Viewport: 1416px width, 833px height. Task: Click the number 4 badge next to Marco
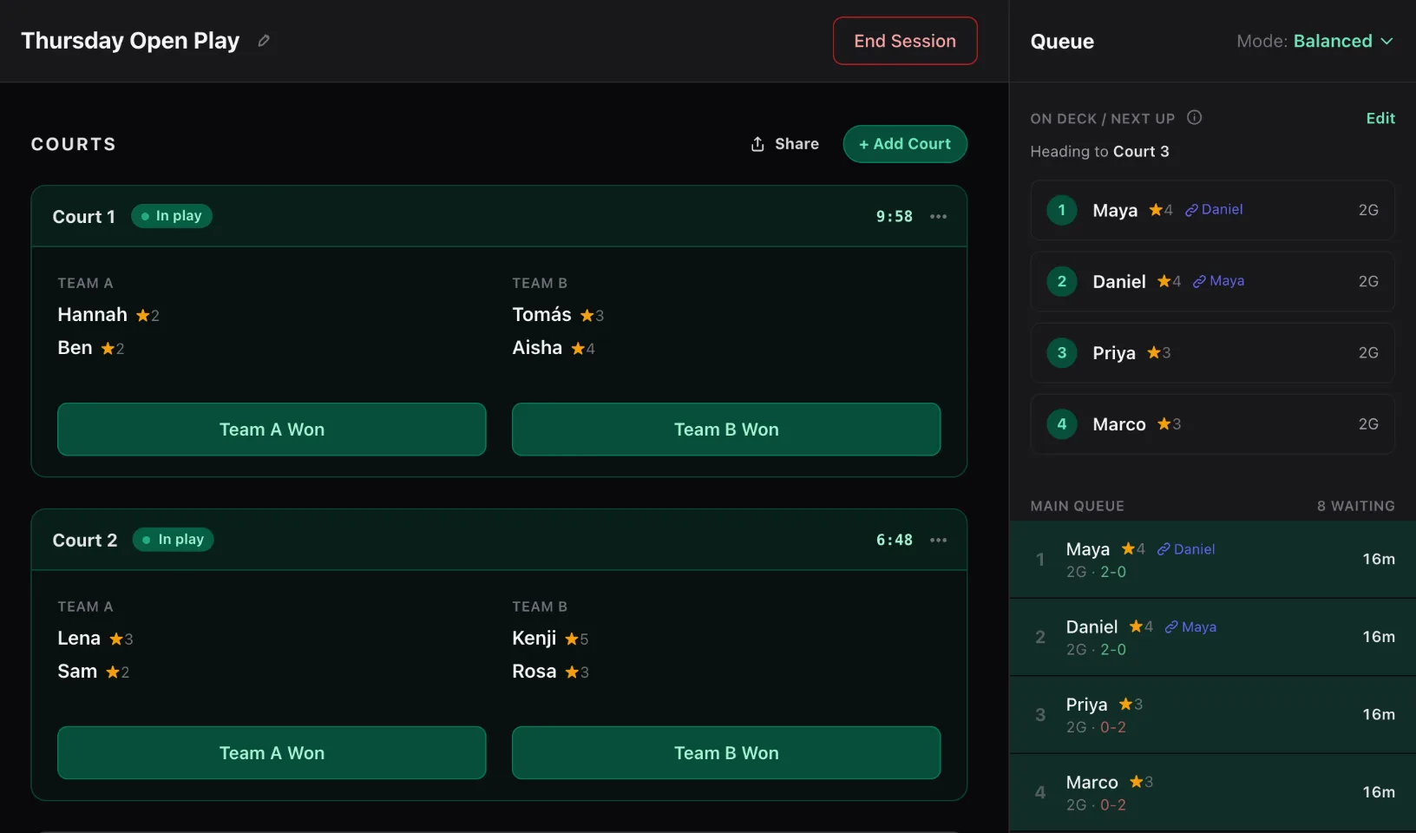pos(1061,424)
